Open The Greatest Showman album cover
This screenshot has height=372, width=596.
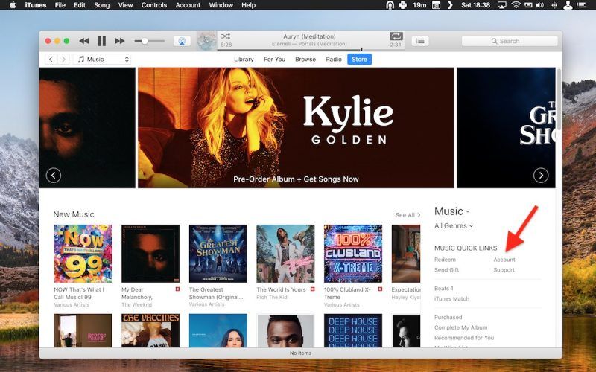coord(218,254)
